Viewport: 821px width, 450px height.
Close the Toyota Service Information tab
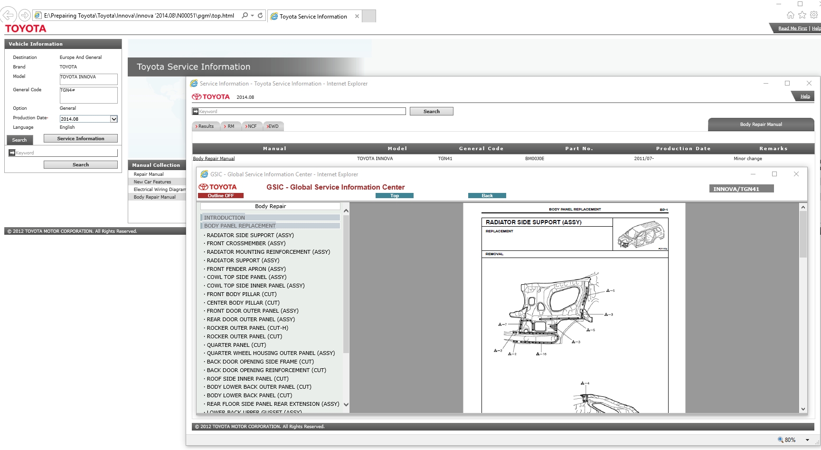pyautogui.click(x=357, y=16)
